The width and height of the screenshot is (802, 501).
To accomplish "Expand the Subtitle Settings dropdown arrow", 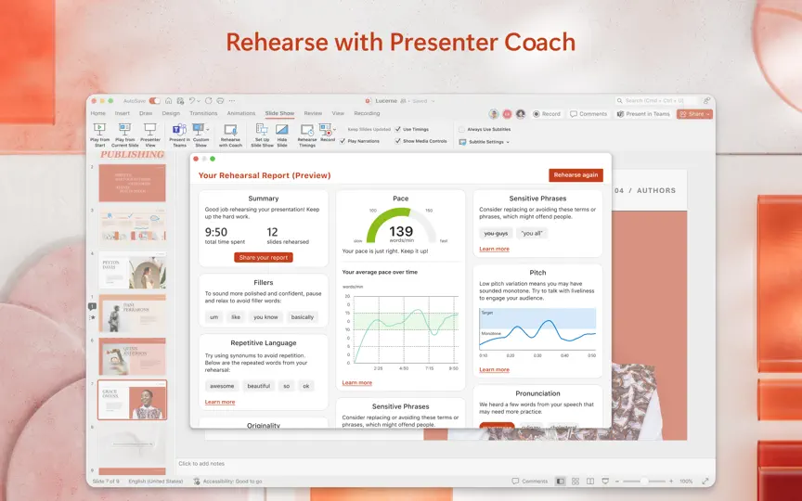I will (x=508, y=142).
